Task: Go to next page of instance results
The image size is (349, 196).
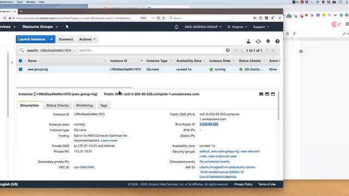Action: tap(267, 51)
